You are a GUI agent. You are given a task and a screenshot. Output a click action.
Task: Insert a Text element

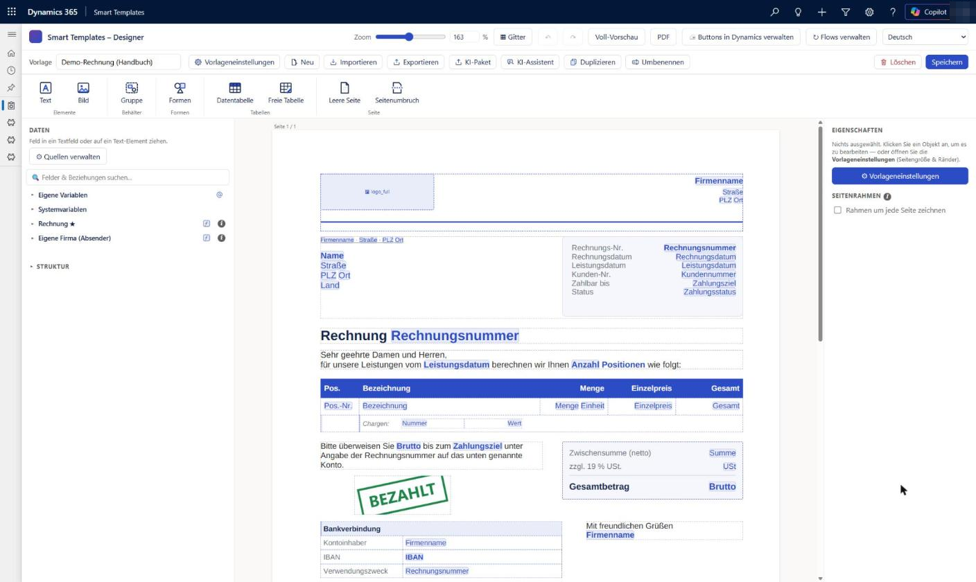click(x=45, y=92)
